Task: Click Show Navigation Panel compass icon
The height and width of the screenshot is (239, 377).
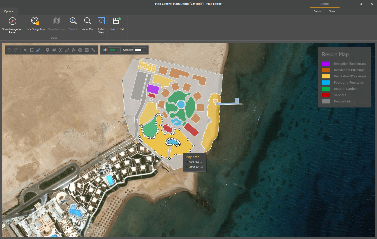Action: click(x=12, y=21)
